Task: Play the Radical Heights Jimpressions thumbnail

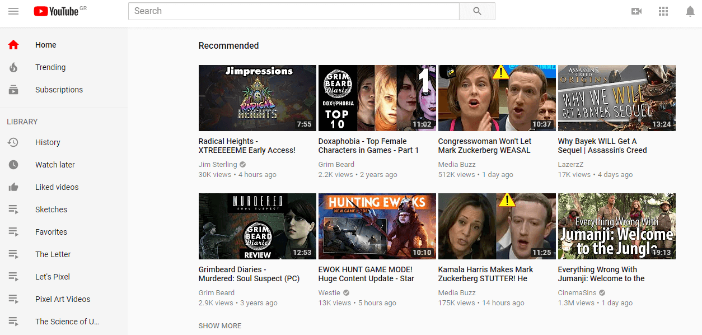Action: click(258, 98)
